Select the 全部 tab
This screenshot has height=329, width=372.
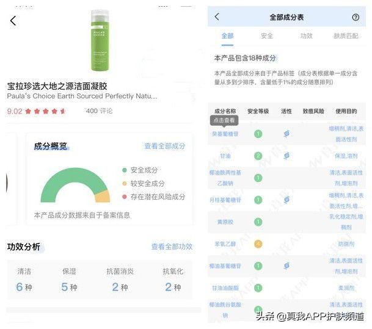point(227,36)
